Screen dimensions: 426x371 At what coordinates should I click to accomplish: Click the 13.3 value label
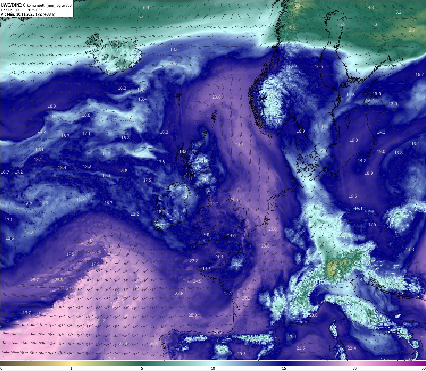pyautogui.click(x=410, y=249)
